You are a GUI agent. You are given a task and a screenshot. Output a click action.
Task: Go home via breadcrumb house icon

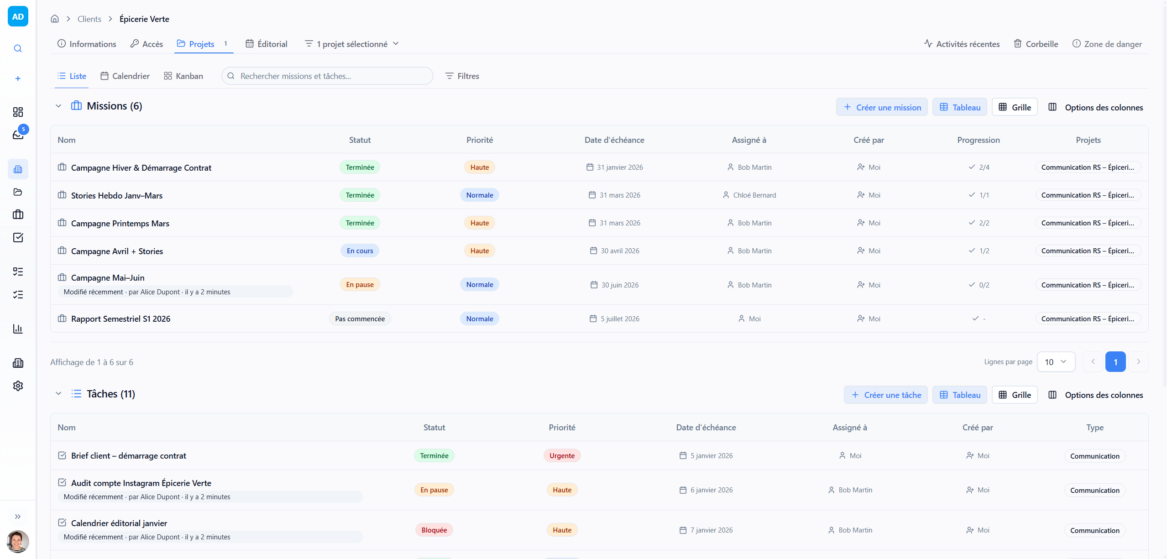point(55,19)
